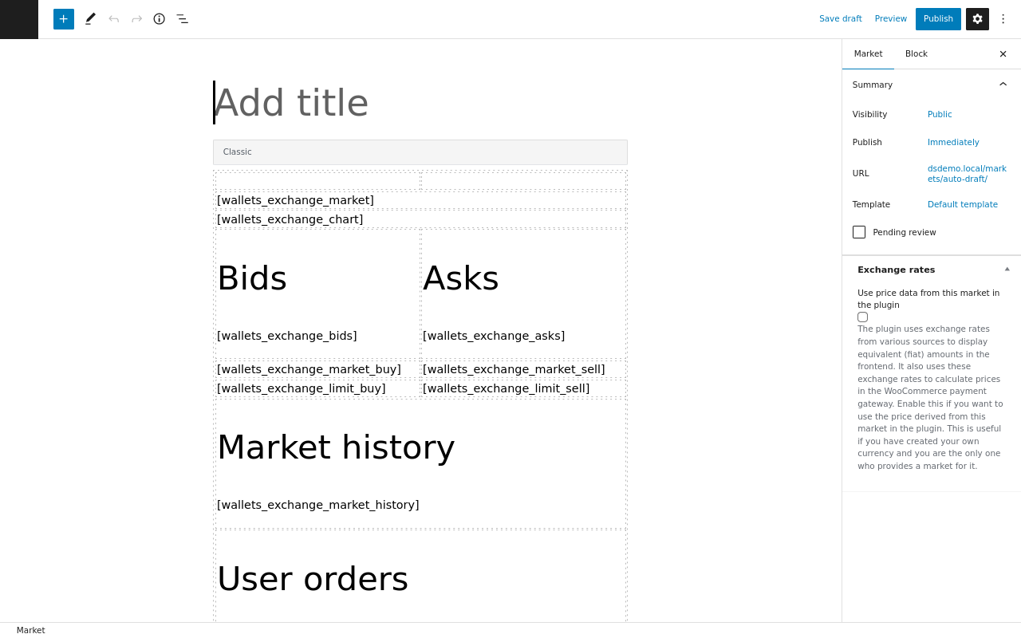Check the Pending review checkbox
Screen dimensions: 1021x638
point(859,232)
